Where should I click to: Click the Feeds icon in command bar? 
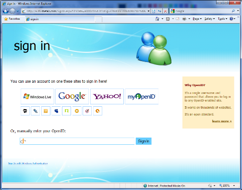168,19
